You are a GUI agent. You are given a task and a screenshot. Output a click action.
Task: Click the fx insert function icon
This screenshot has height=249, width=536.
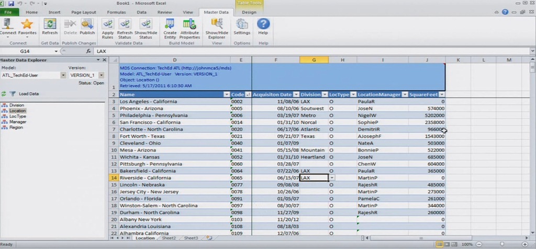pyautogui.click(x=88, y=51)
